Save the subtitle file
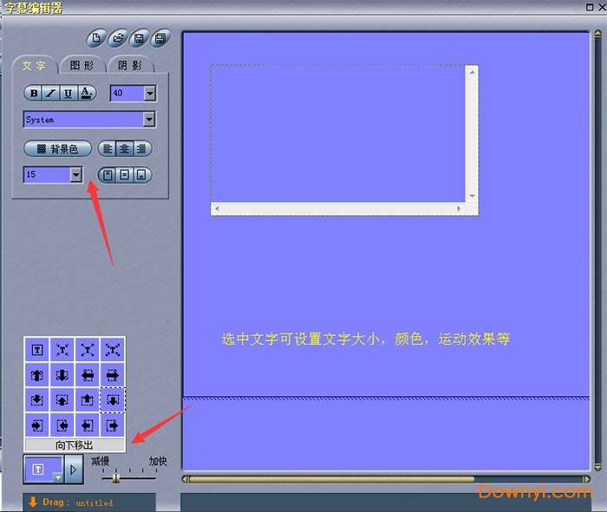The image size is (607, 512). (139, 38)
